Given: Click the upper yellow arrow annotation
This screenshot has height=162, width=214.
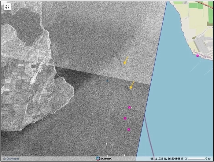Looking at the screenshot, I should click(125, 61).
